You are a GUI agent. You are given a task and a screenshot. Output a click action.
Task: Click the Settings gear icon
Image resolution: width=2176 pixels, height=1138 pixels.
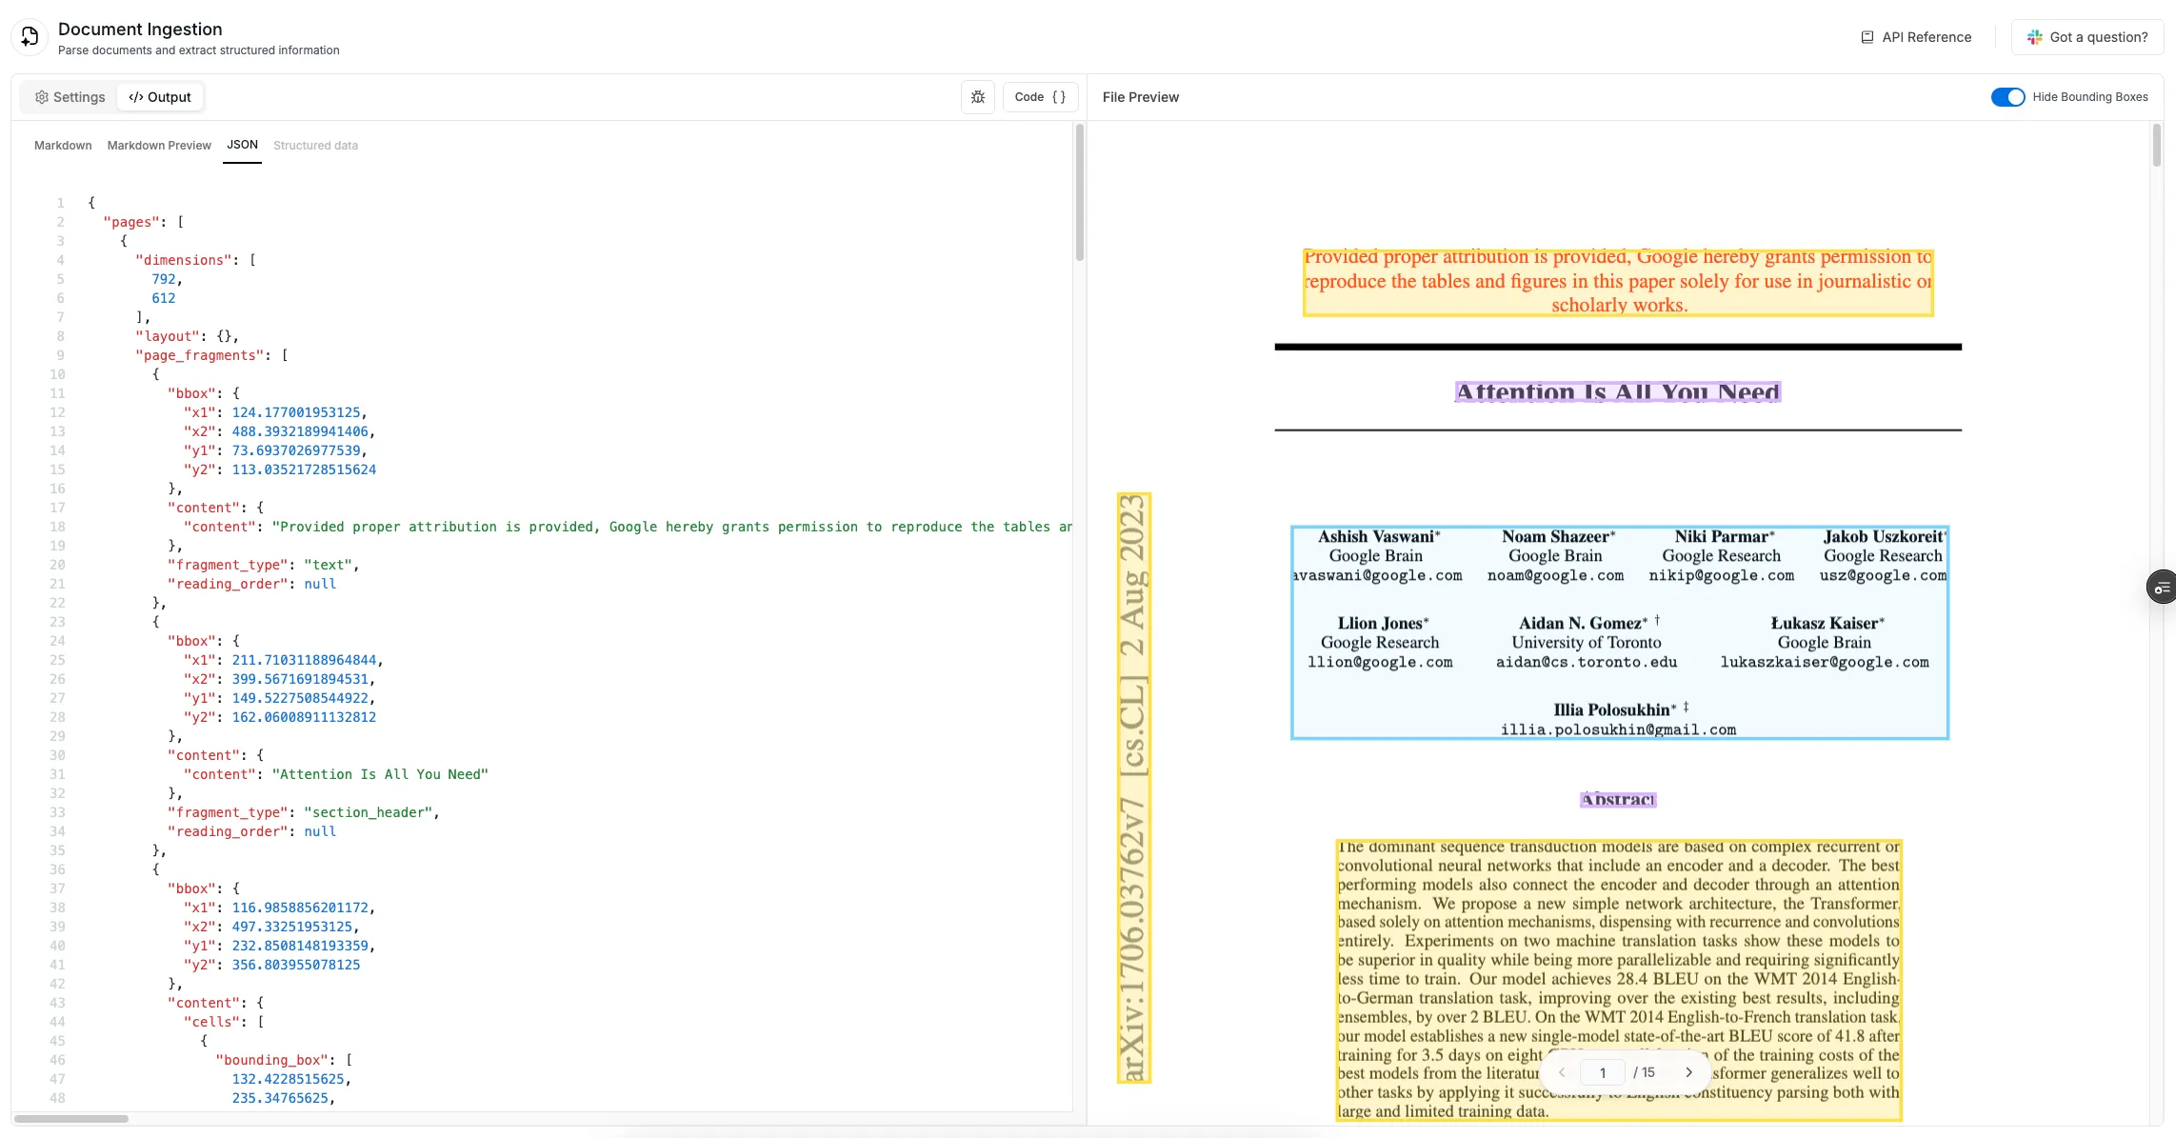tap(42, 97)
